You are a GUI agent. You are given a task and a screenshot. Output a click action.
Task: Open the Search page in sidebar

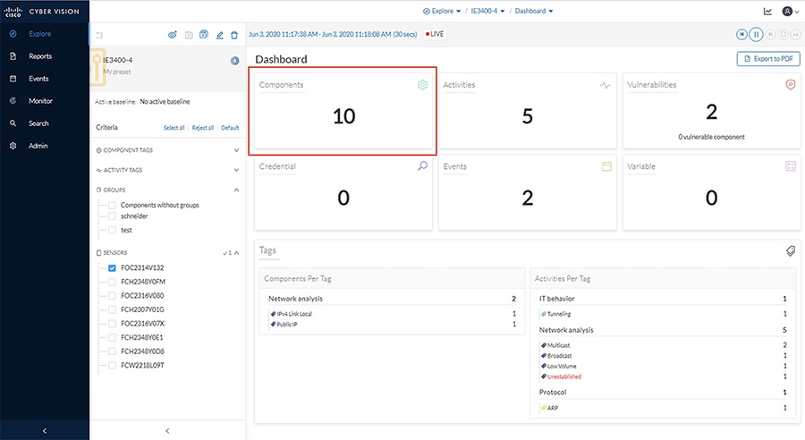point(38,123)
